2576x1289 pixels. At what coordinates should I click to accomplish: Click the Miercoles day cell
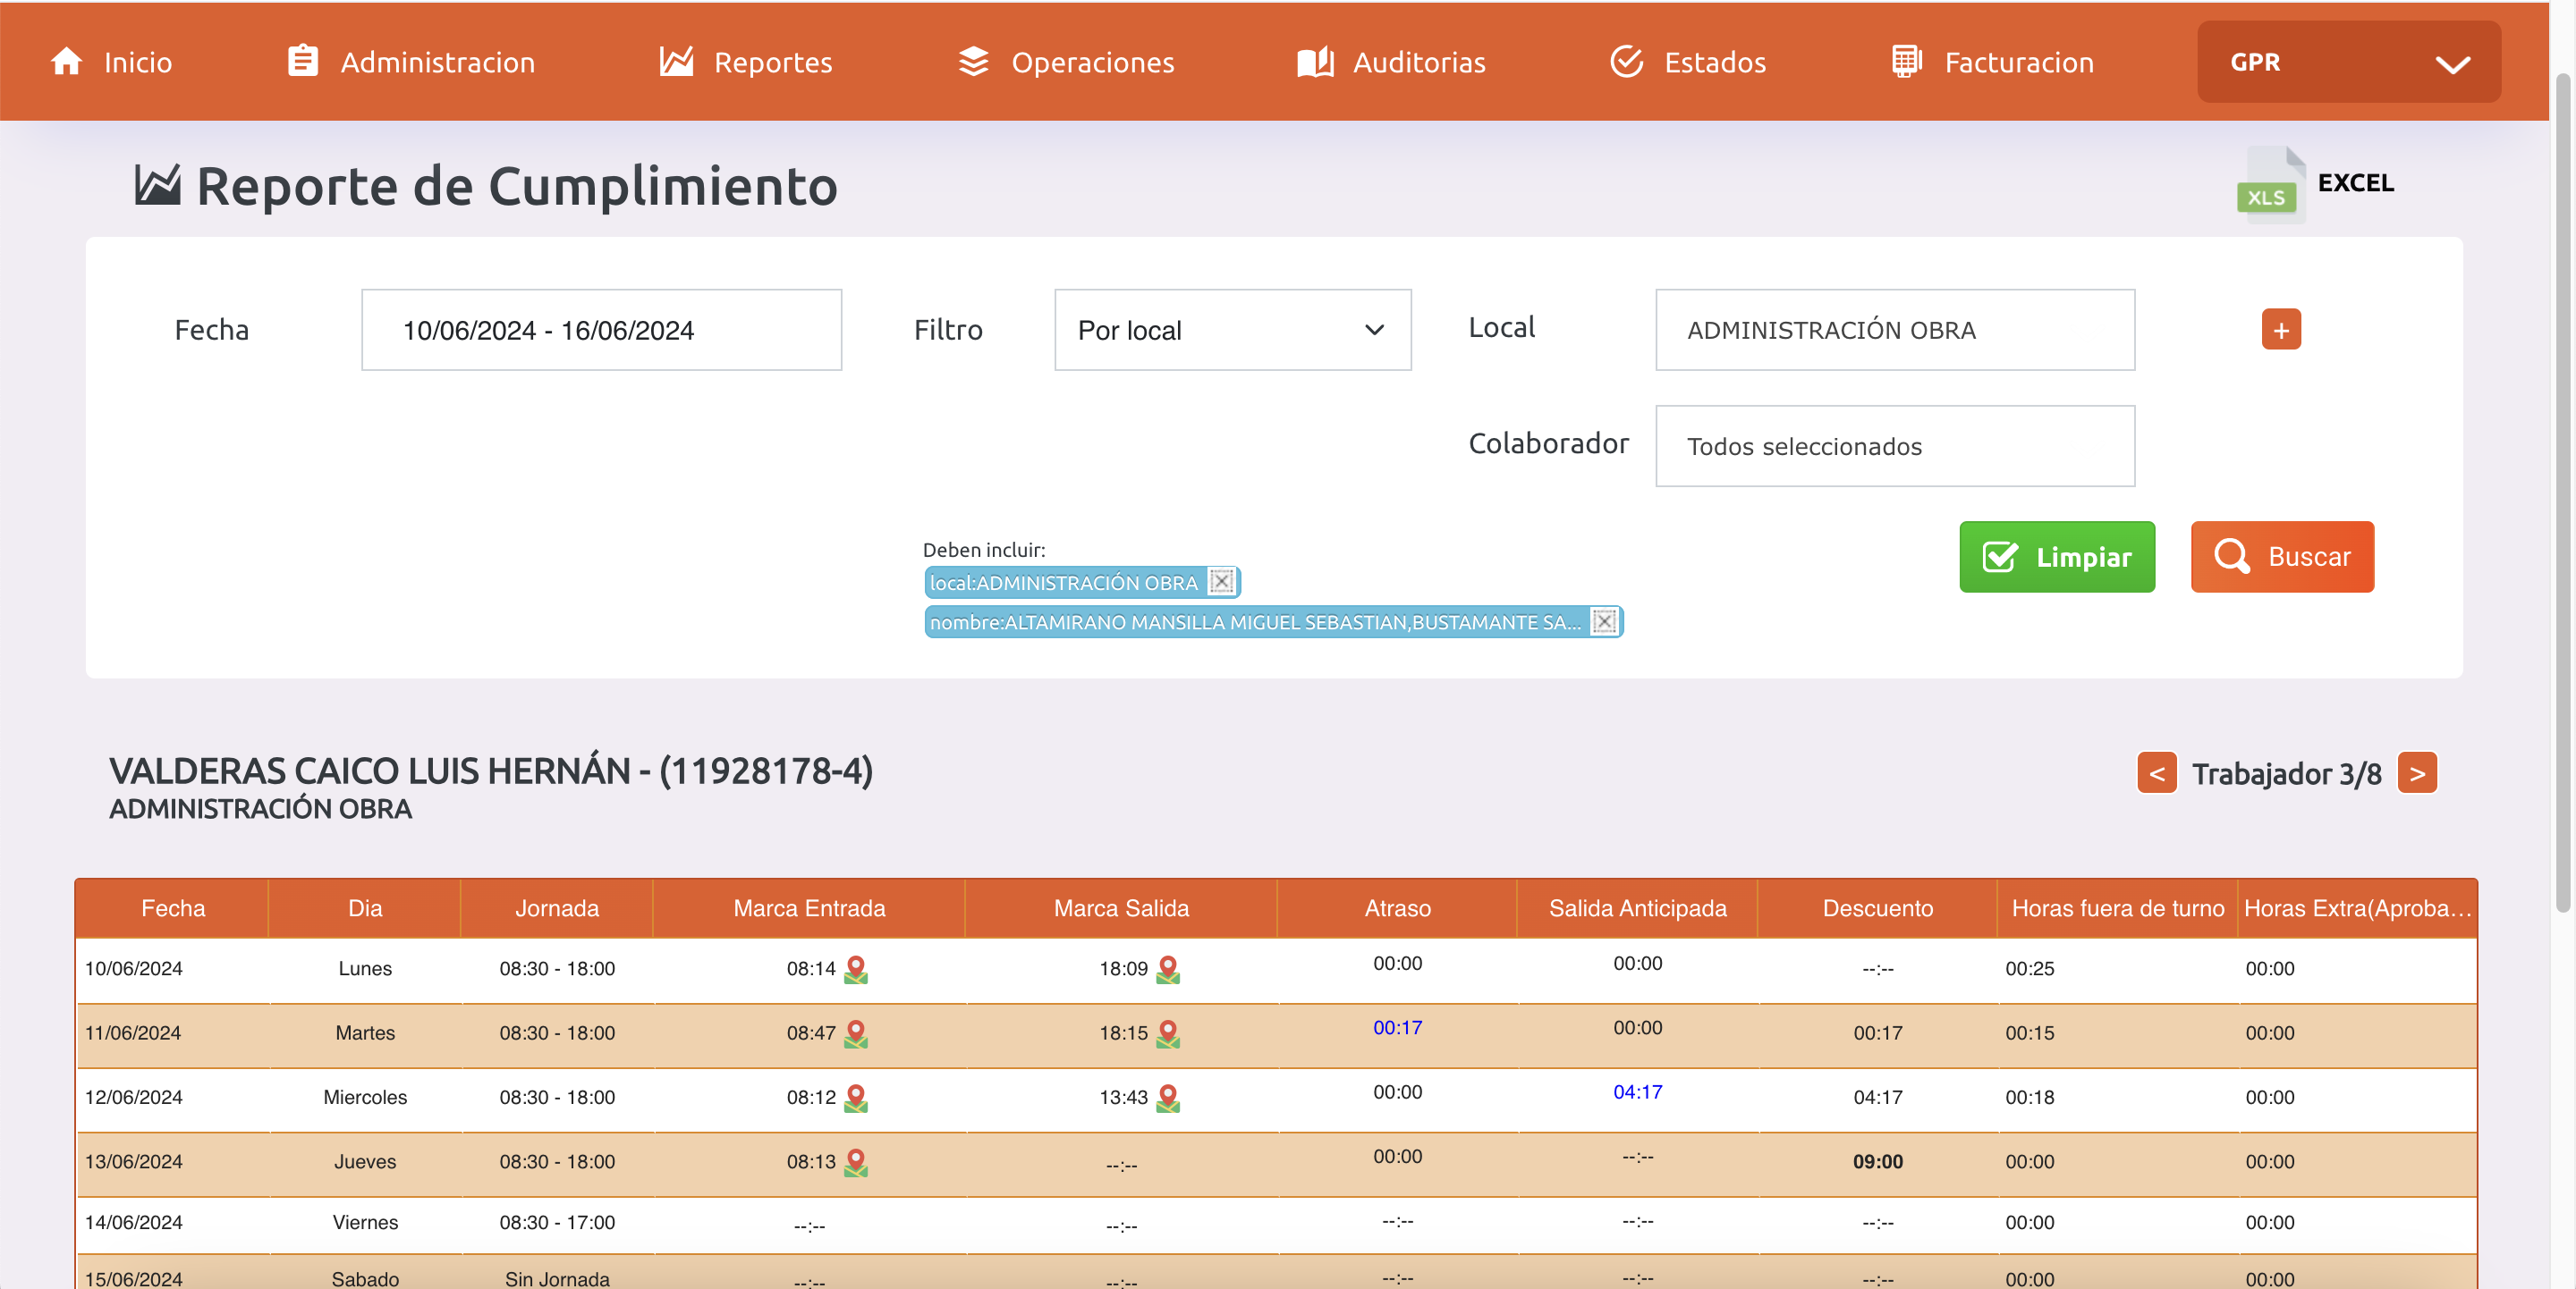click(x=365, y=1098)
